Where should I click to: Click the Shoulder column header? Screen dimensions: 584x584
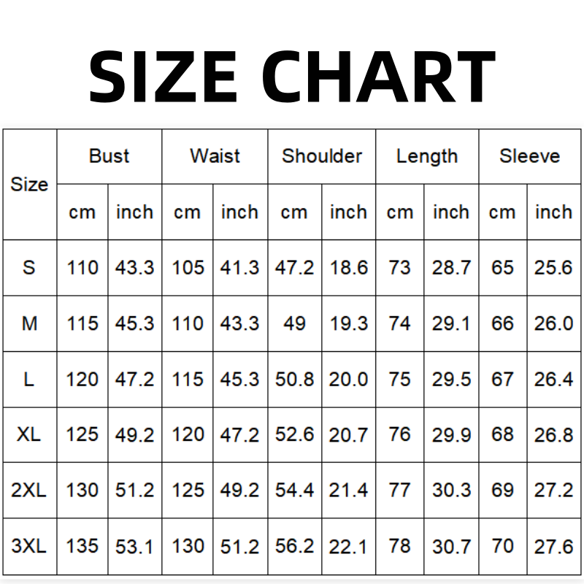tap(322, 156)
